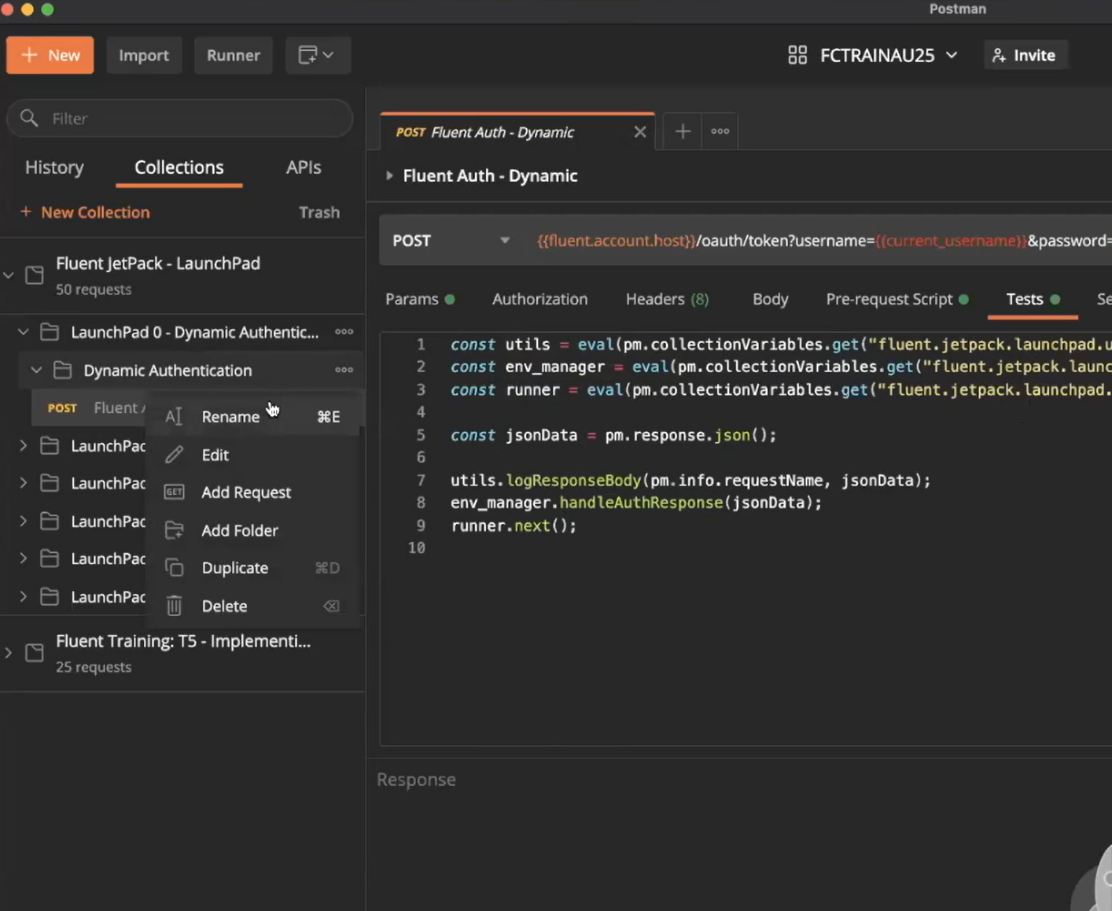Switch to the Pre-request Script tab
Image resolution: width=1112 pixels, height=911 pixels.
(x=889, y=299)
